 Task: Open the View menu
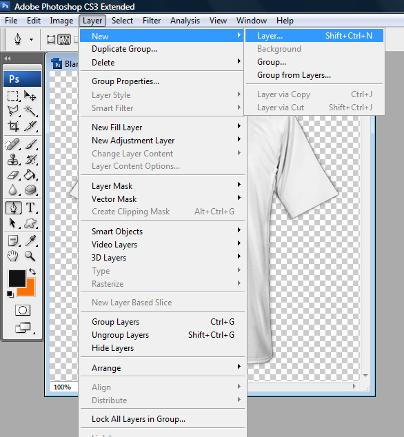[x=218, y=21]
